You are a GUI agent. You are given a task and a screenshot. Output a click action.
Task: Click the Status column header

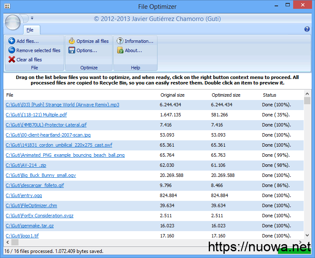pos(269,95)
